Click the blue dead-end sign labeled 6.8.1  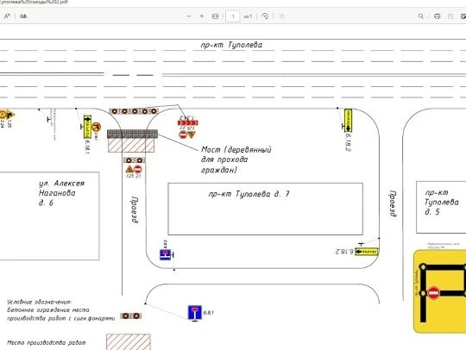click(195, 313)
